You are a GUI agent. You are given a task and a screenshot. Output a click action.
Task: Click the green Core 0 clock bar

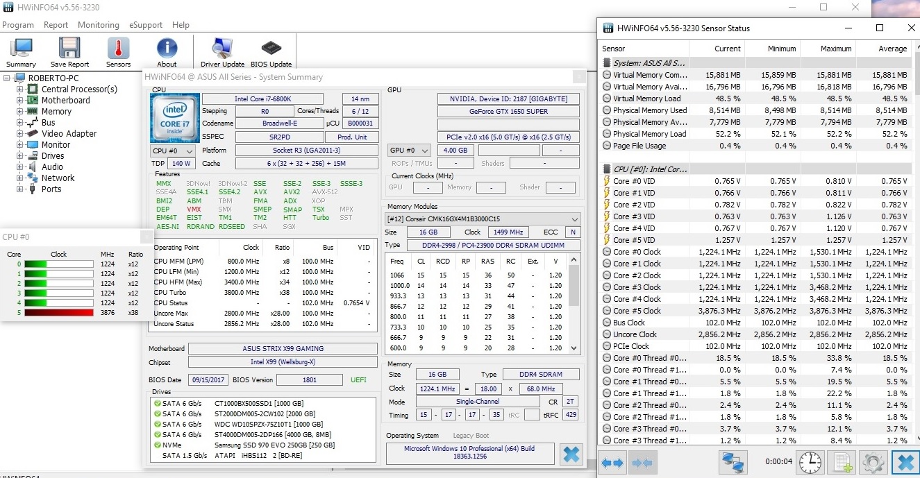click(59, 264)
